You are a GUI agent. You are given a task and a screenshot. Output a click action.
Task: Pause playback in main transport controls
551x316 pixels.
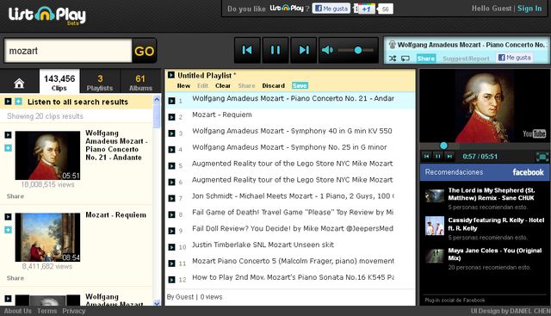(x=275, y=50)
